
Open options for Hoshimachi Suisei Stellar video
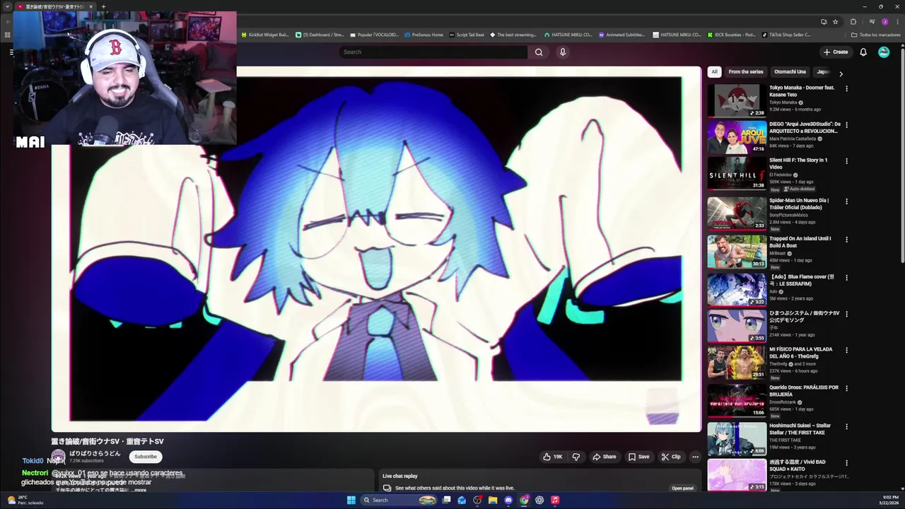click(846, 426)
